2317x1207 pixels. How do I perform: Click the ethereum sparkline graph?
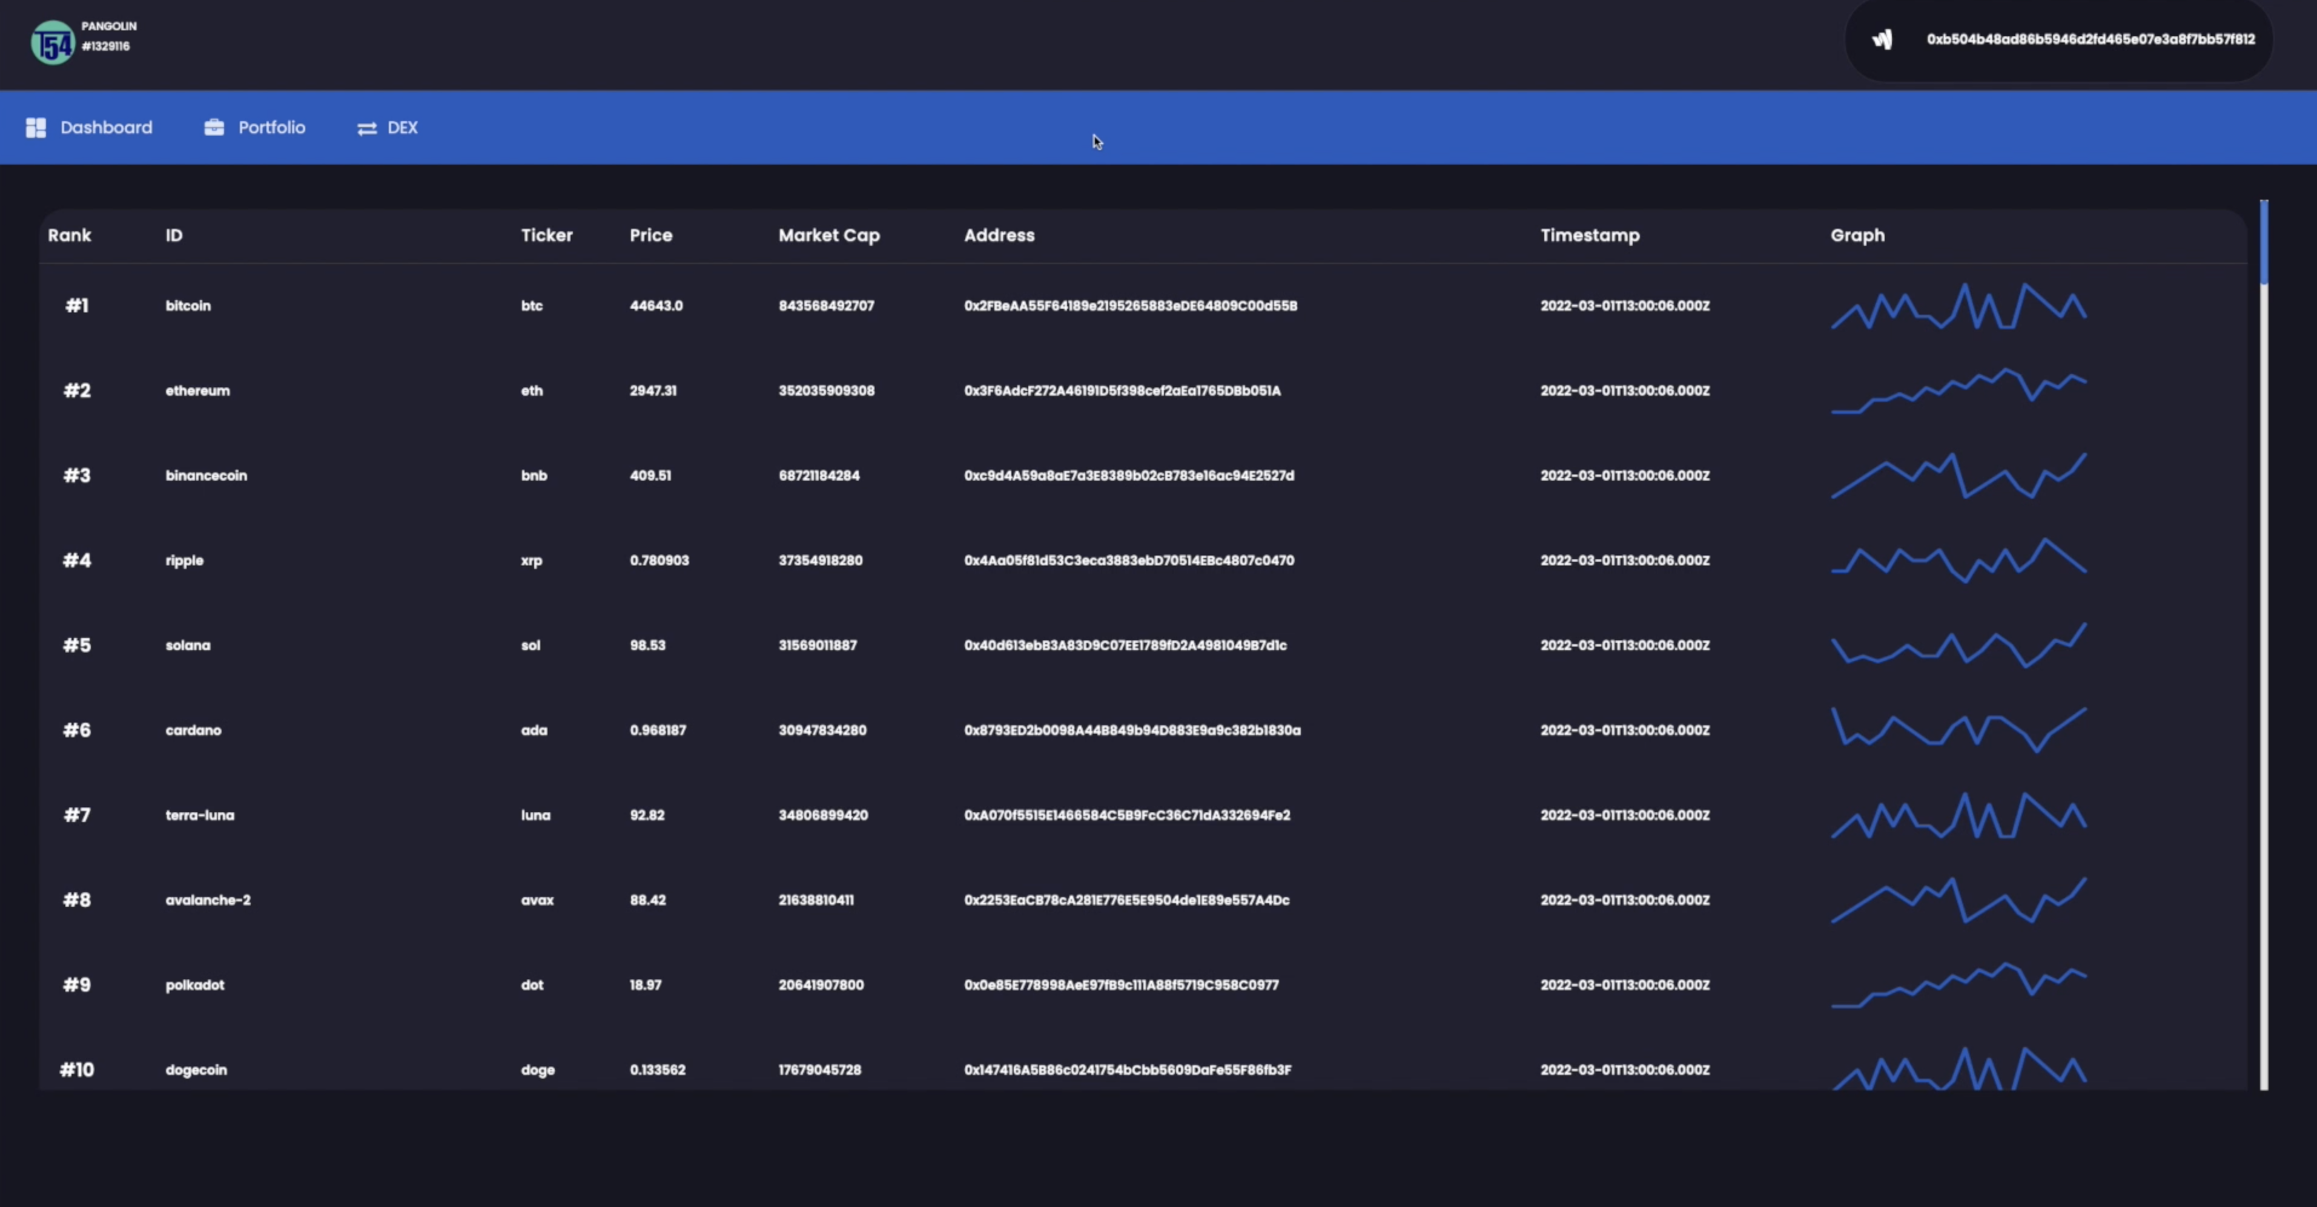pos(1958,391)
